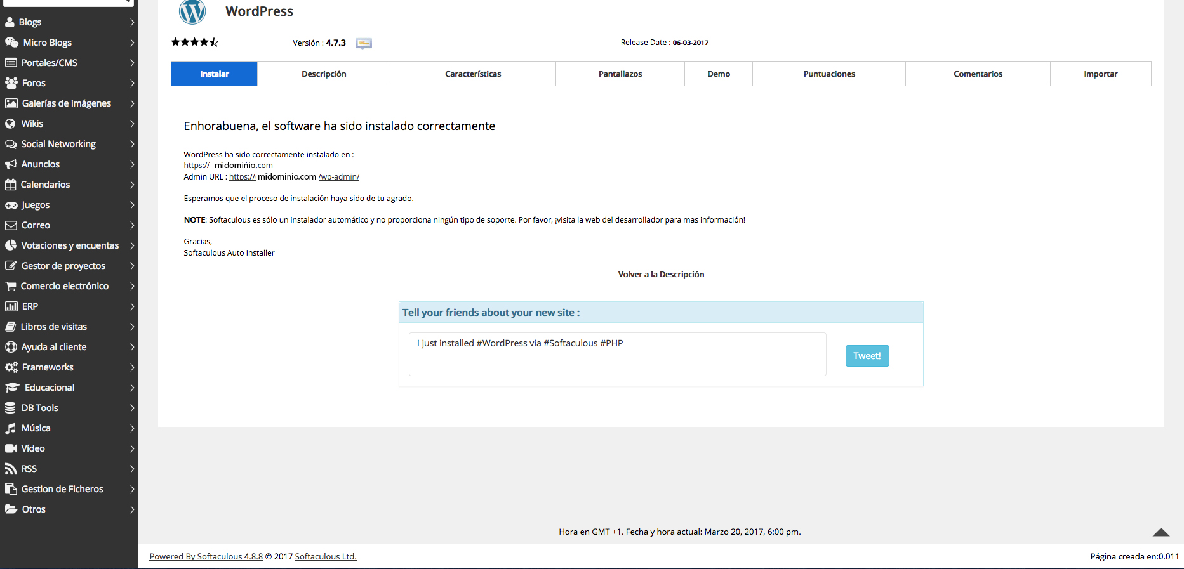Click the Blogs category icon
This screenshot has width=1184, height=569.
[x=10, y=22]
